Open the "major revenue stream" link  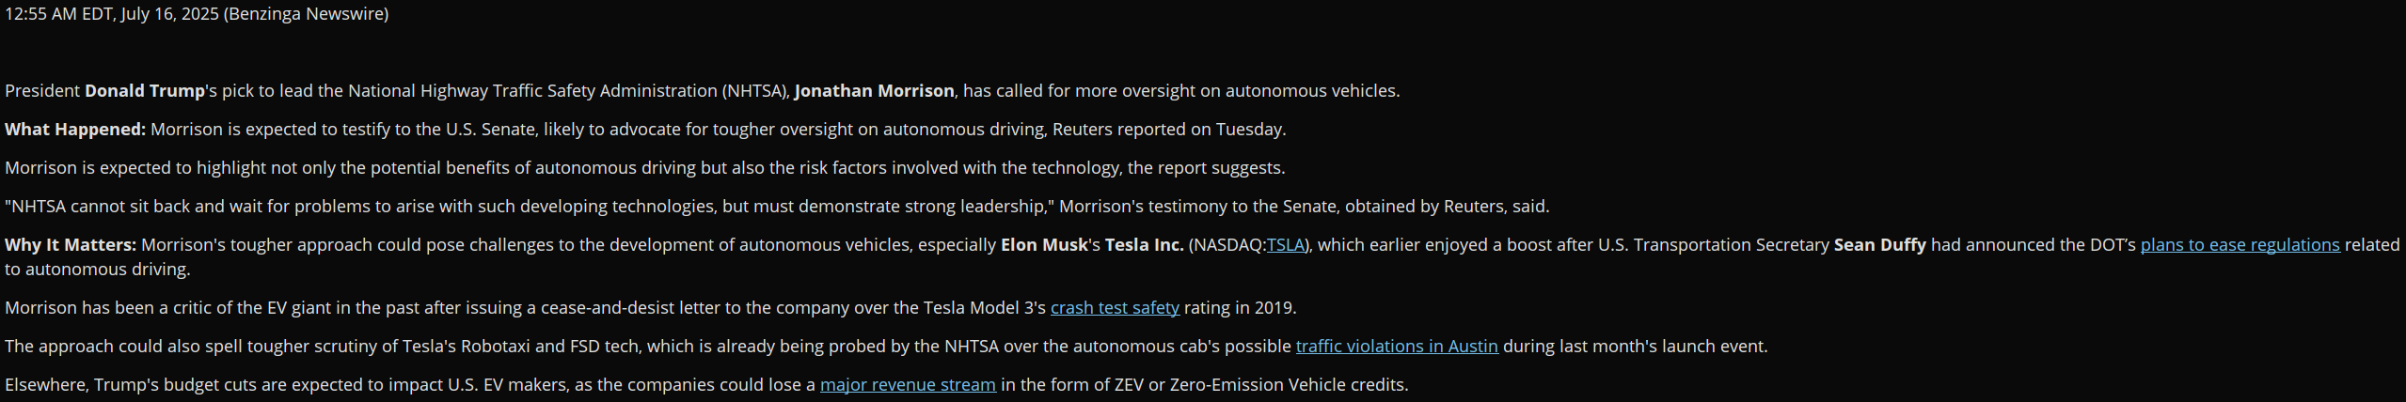pos(907,385)
